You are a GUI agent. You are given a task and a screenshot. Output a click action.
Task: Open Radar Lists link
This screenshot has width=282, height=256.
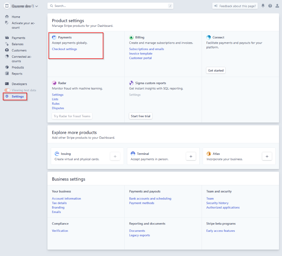[x=55, y=99]
